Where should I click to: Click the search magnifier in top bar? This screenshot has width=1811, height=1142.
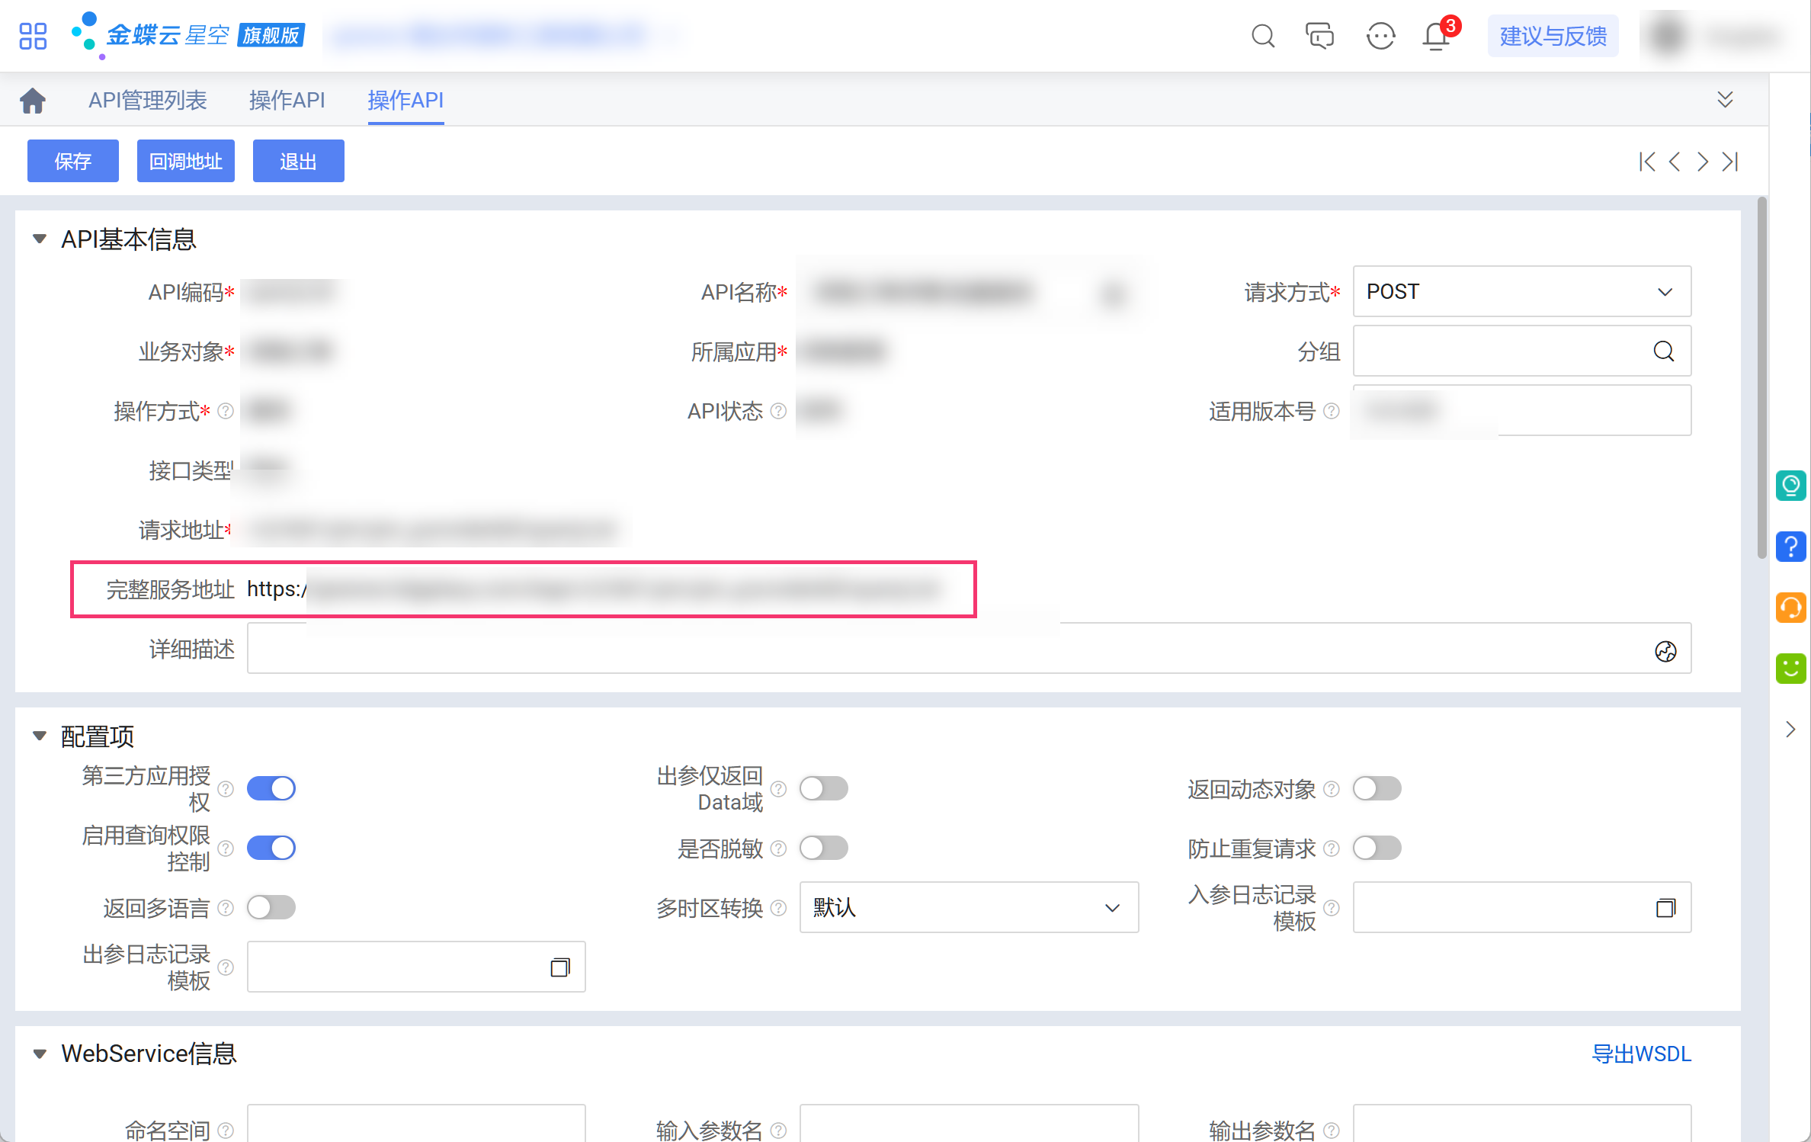[1262, 36]
